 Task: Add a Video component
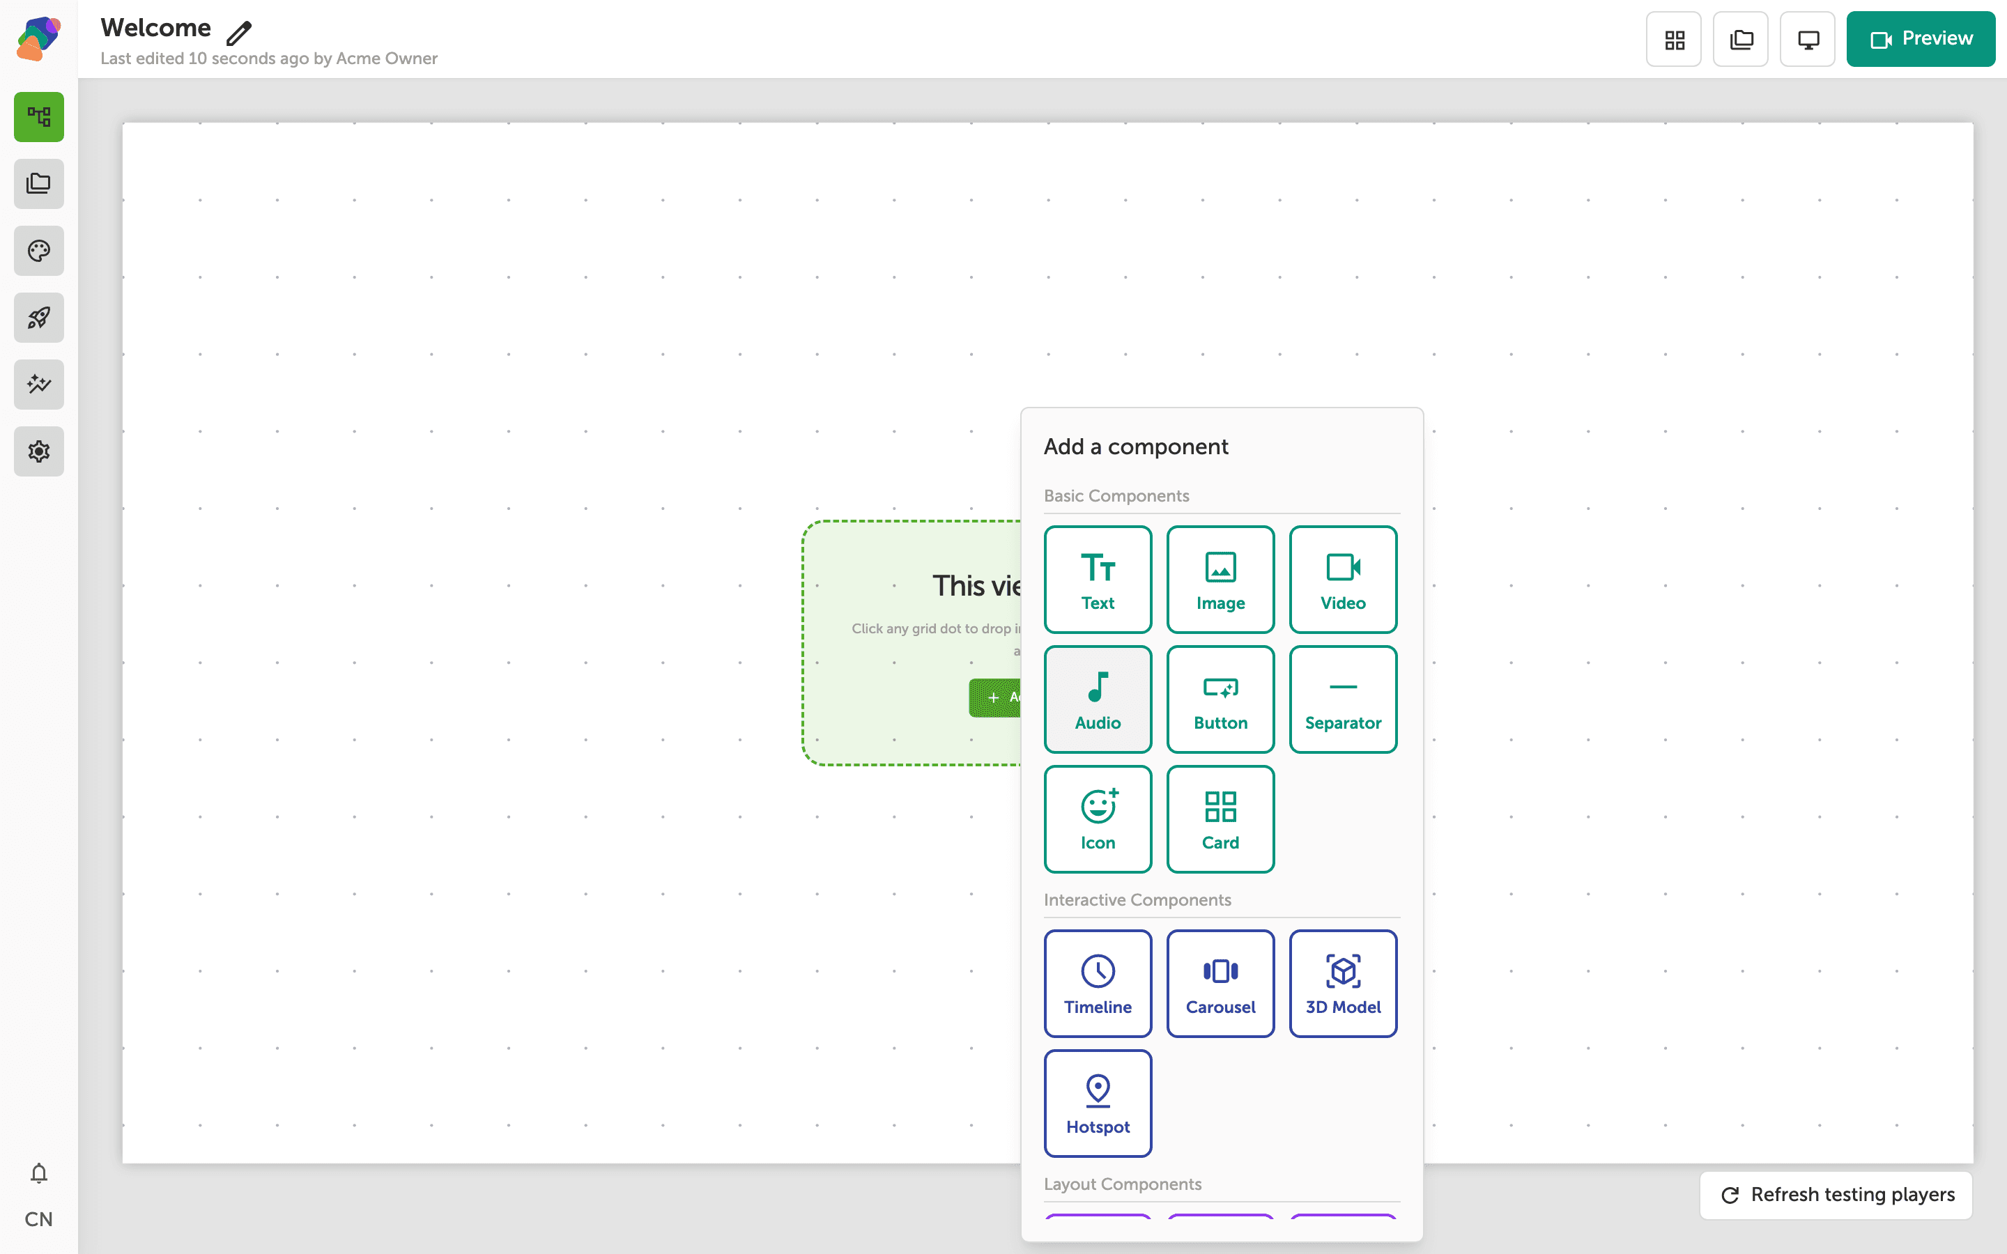pyautogui.click(x=1343, y=580)
